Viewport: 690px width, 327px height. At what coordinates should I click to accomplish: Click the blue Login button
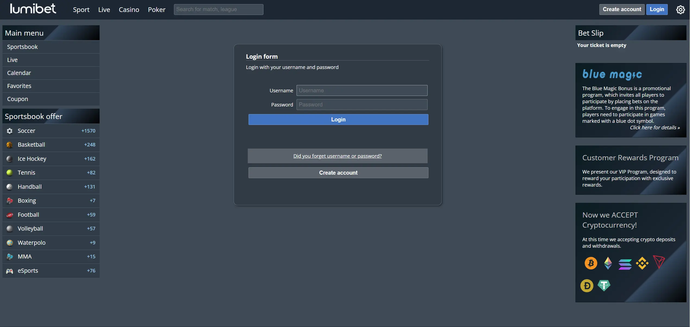pyautogui.click(x=338, y=120)
